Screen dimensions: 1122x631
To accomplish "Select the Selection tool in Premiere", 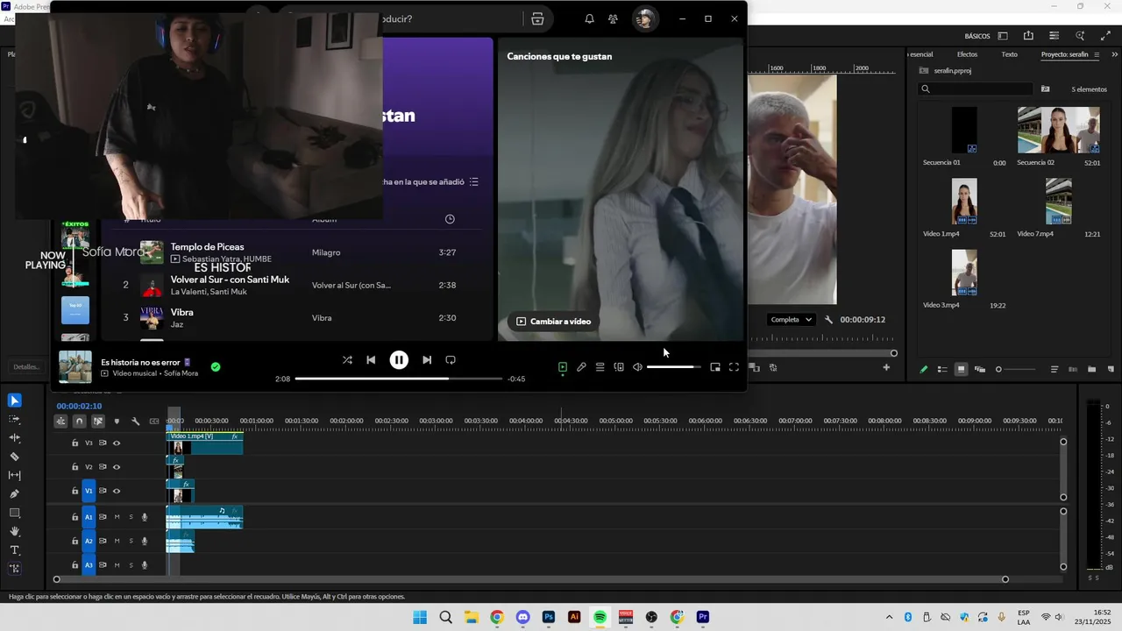I will pos(15,401).
